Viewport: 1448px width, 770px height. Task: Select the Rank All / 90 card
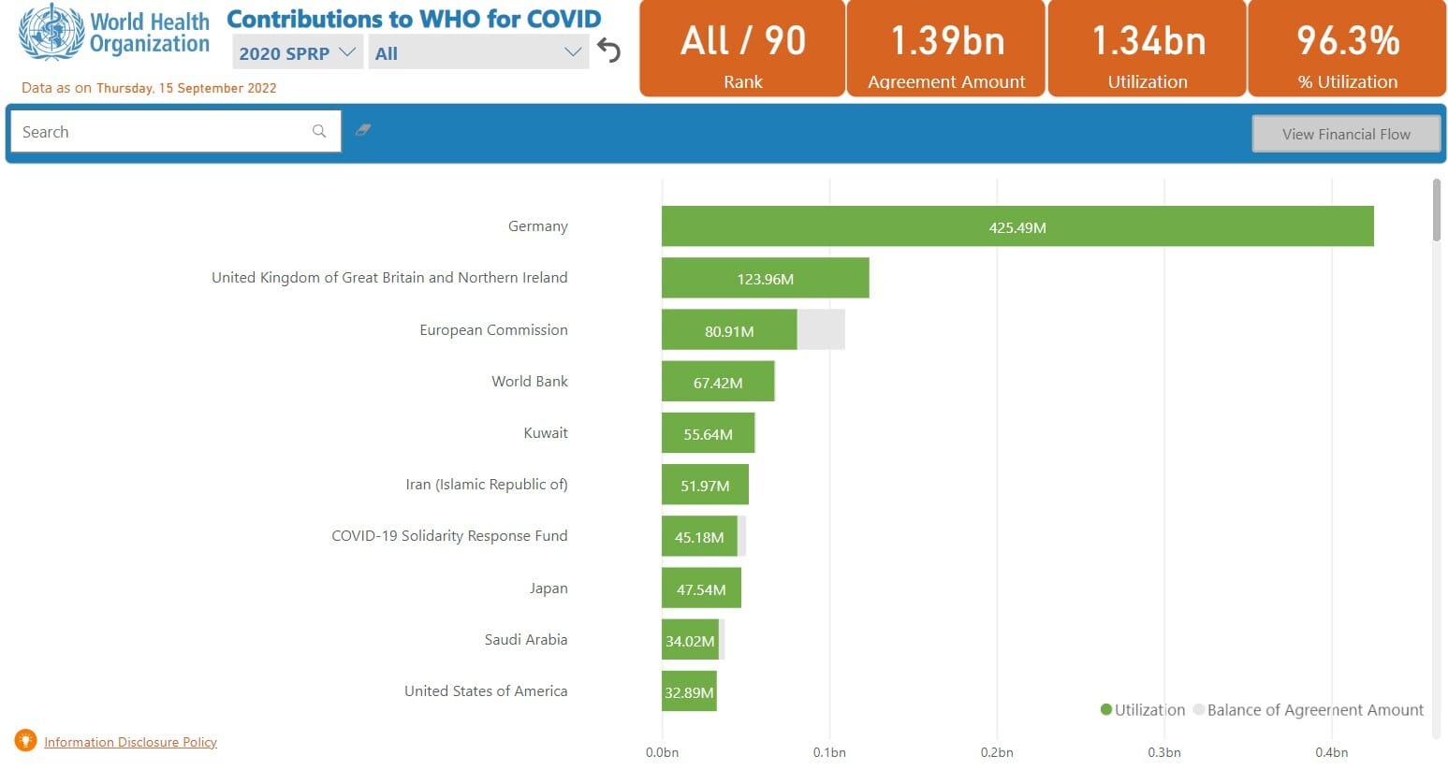(x=742, y=48)
